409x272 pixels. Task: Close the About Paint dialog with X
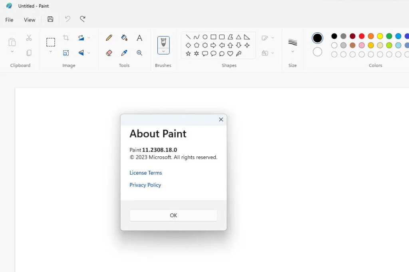click(x=221, y=119)
